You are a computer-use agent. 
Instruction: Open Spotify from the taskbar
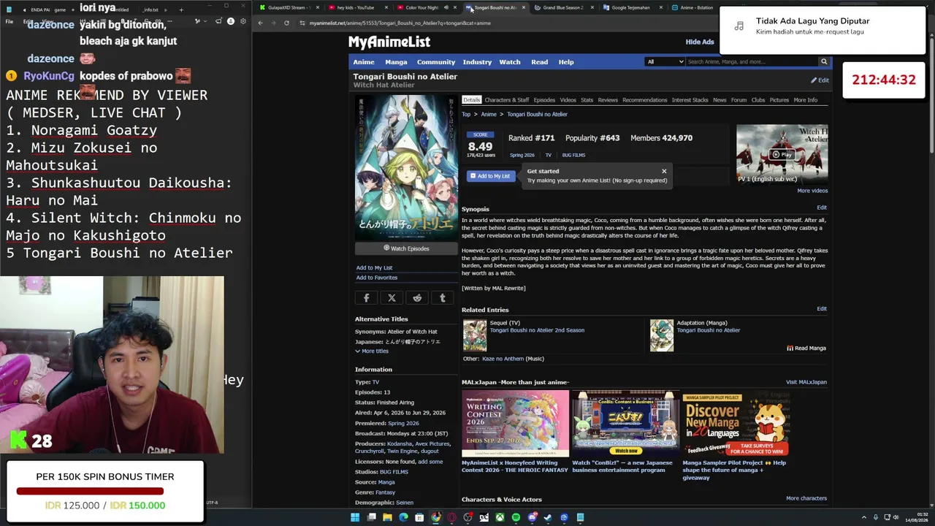[x=516, y=517]
